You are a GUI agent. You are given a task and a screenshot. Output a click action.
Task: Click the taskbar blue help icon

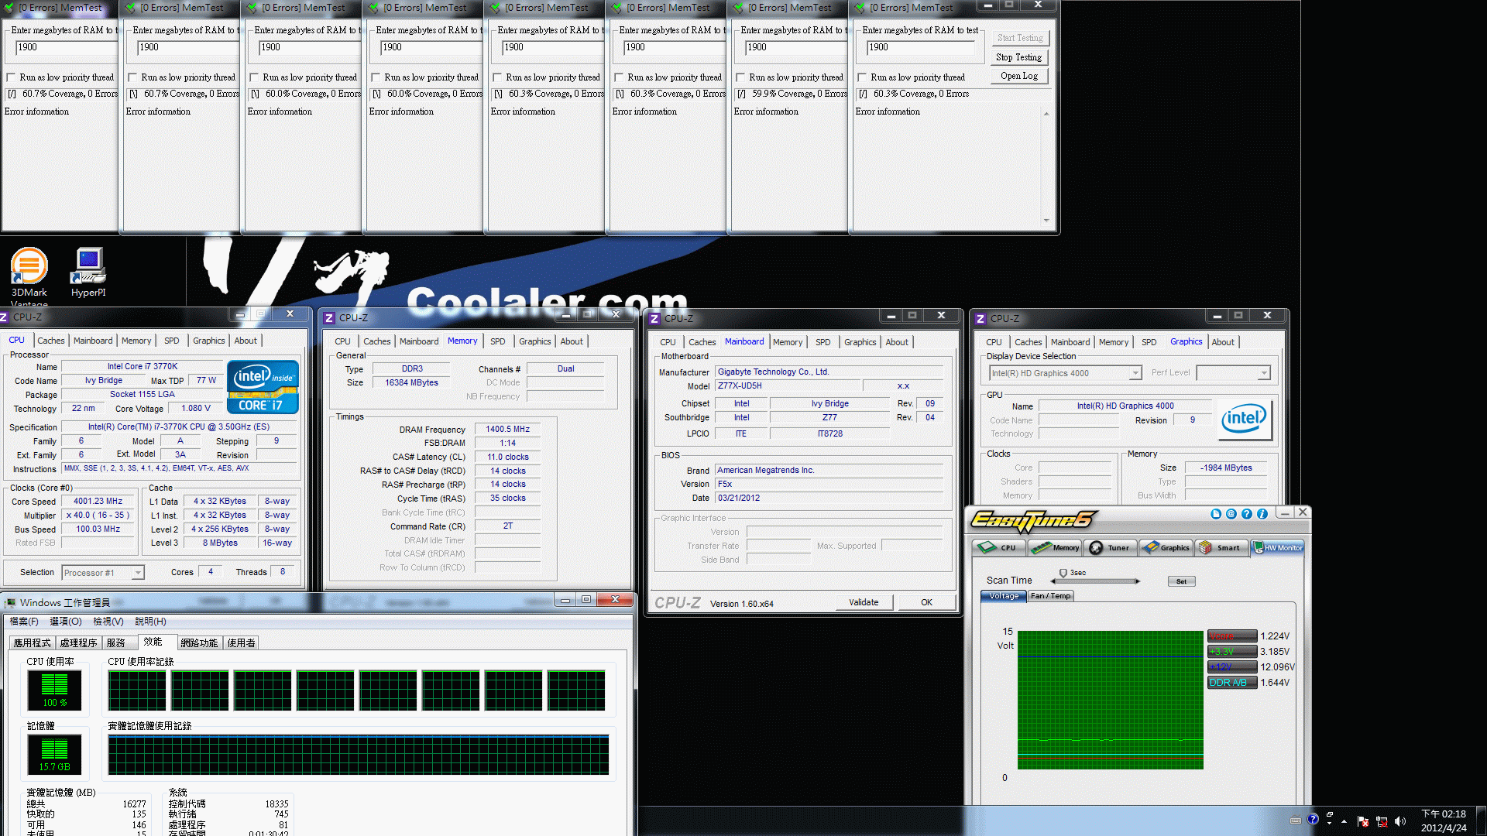[1313, 819]
